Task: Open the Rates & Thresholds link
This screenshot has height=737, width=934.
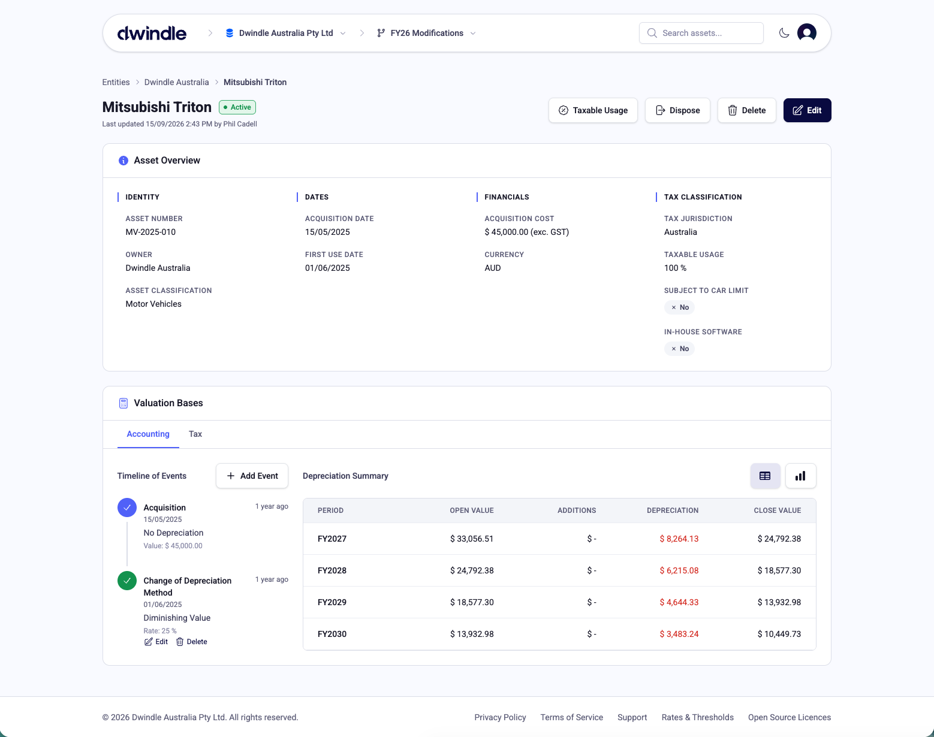Action: [698, 717]
